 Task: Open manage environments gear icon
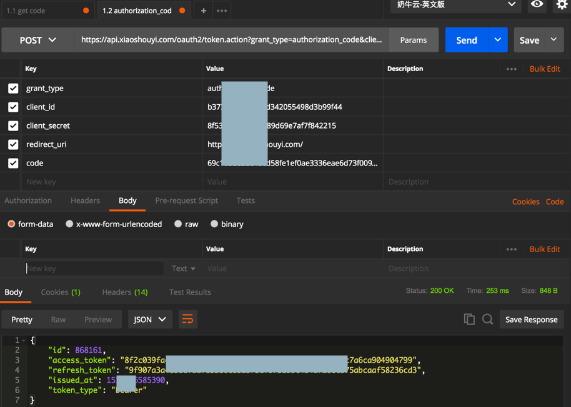(x=561, y=5)
